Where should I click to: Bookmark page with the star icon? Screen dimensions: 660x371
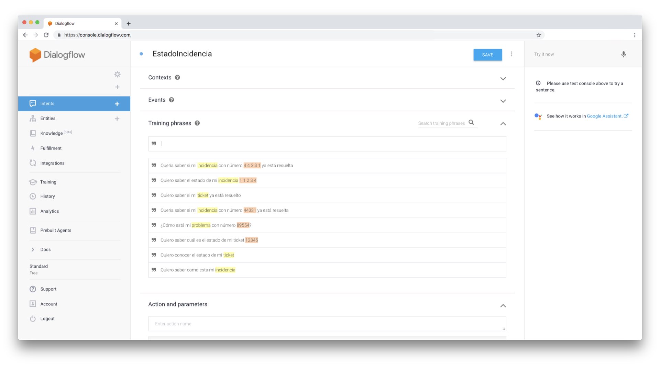point(539,35)
